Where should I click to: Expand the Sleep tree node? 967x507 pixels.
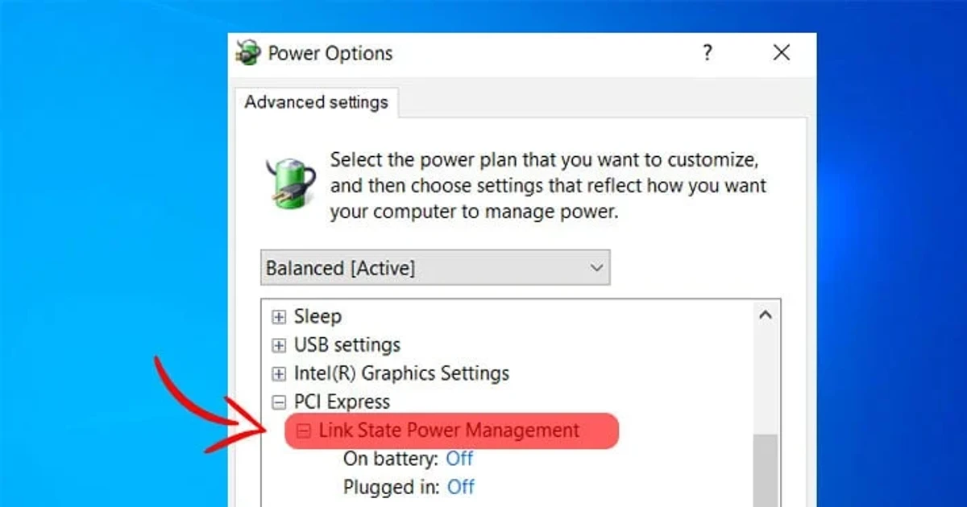[x=279, y=317]
